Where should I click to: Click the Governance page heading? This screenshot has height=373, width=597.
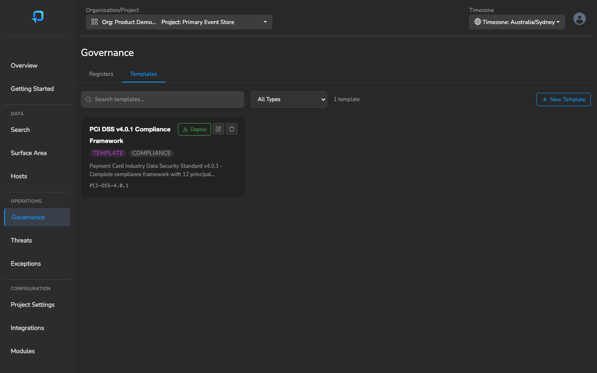(x=107, y=53)
